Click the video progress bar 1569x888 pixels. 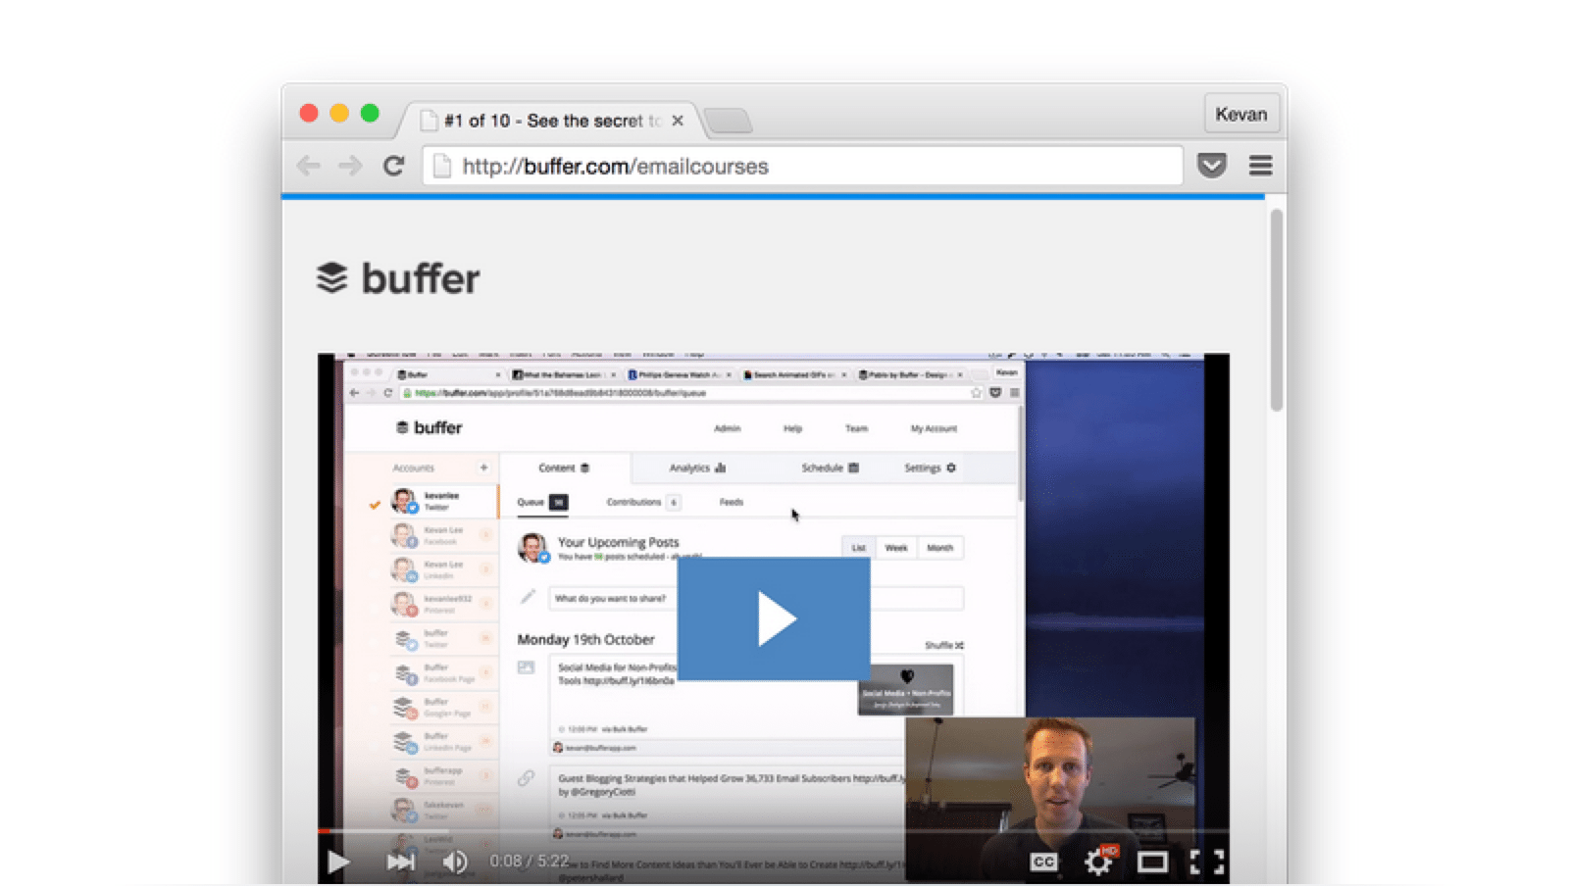pos(774,831)
